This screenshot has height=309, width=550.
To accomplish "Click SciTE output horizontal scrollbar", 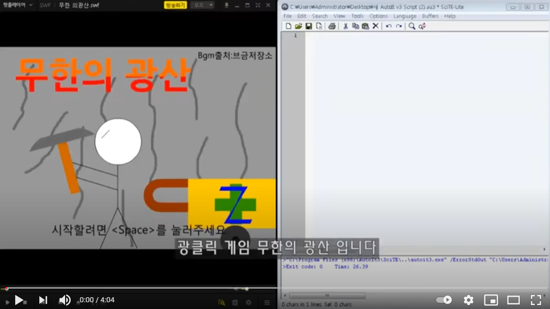I will (327, 296).
